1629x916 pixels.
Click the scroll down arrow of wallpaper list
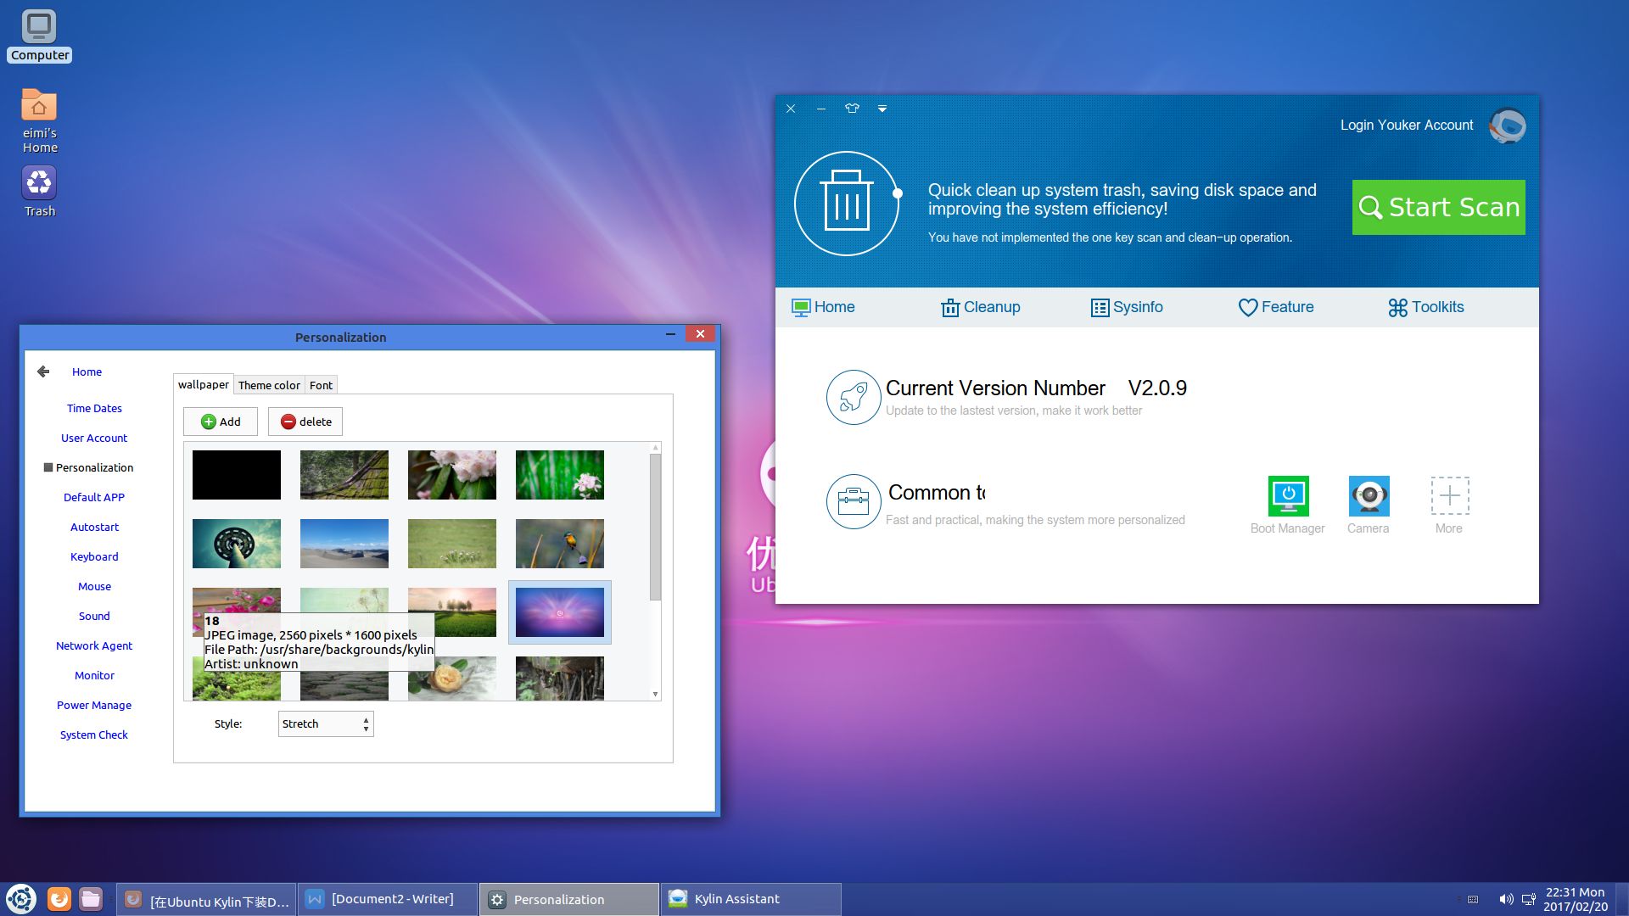655,694
